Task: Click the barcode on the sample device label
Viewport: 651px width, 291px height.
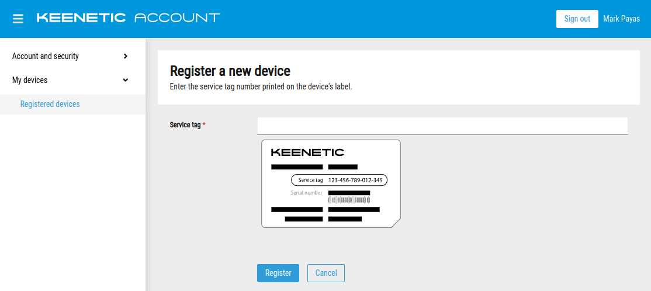Action: point(349,200)
